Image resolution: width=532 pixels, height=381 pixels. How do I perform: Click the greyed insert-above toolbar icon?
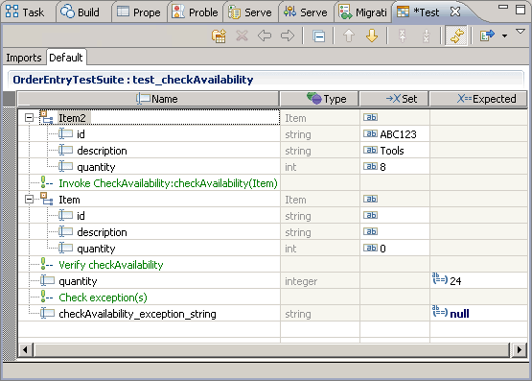(x=403, y=36)
